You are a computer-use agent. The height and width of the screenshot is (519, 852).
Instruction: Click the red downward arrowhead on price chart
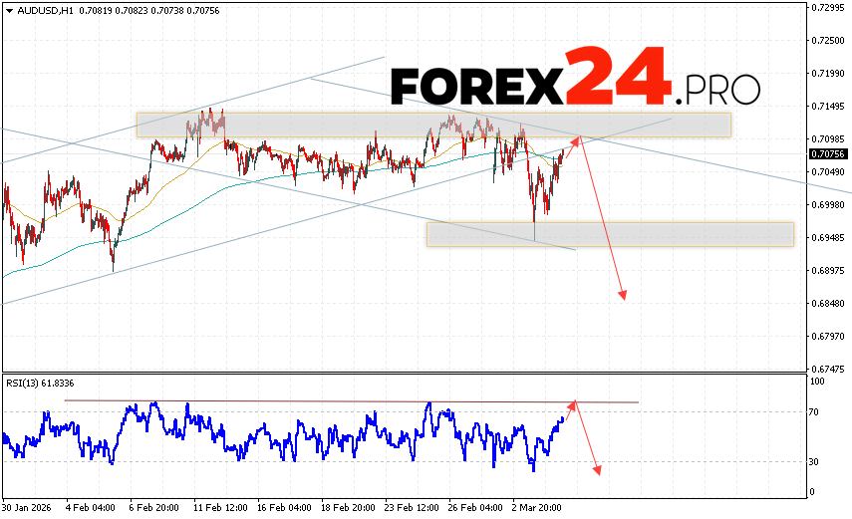point(624,294)
